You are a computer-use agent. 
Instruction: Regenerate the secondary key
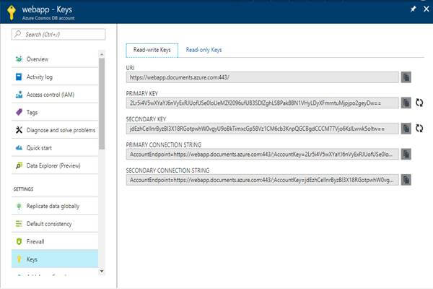pos(419,129)
